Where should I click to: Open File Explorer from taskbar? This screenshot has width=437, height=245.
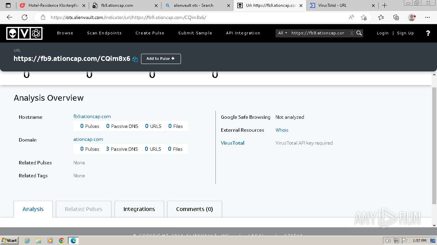pos(39,241)
